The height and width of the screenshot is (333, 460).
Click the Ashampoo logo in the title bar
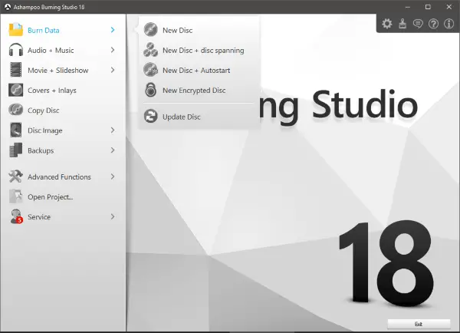coord(8,7)
